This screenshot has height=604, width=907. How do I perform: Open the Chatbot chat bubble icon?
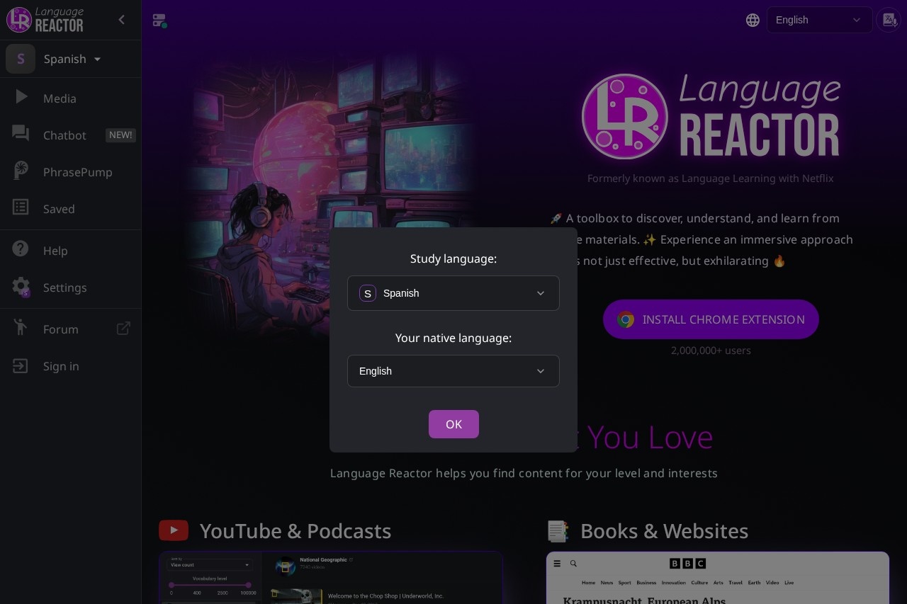21,135
